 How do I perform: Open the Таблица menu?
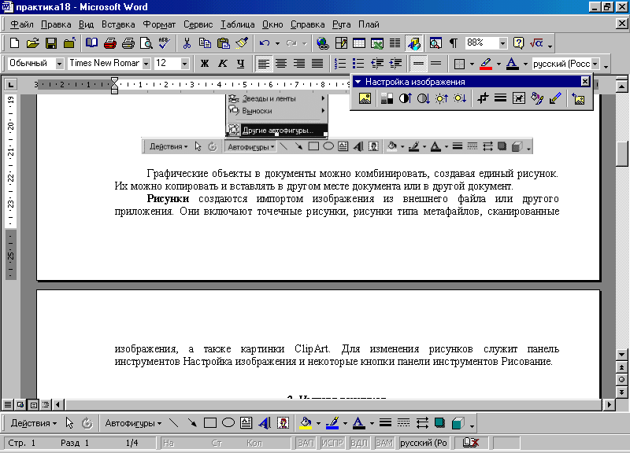tap(237, 24)
